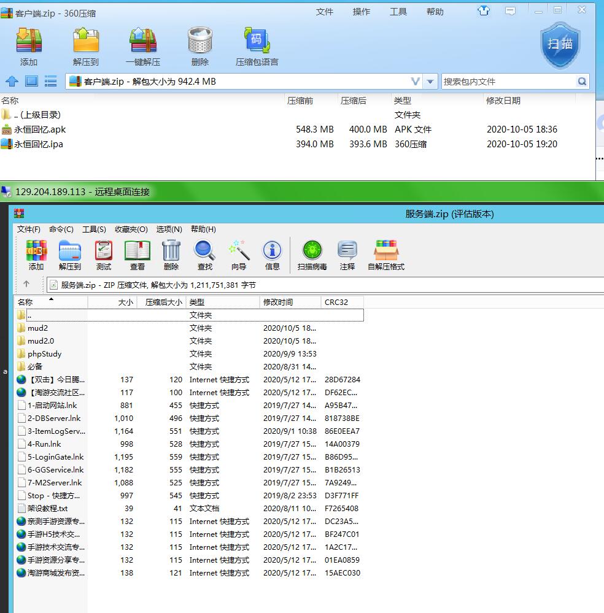
Task: Open the 查找 search tool in WinRAR
Action: pos(204,254)
